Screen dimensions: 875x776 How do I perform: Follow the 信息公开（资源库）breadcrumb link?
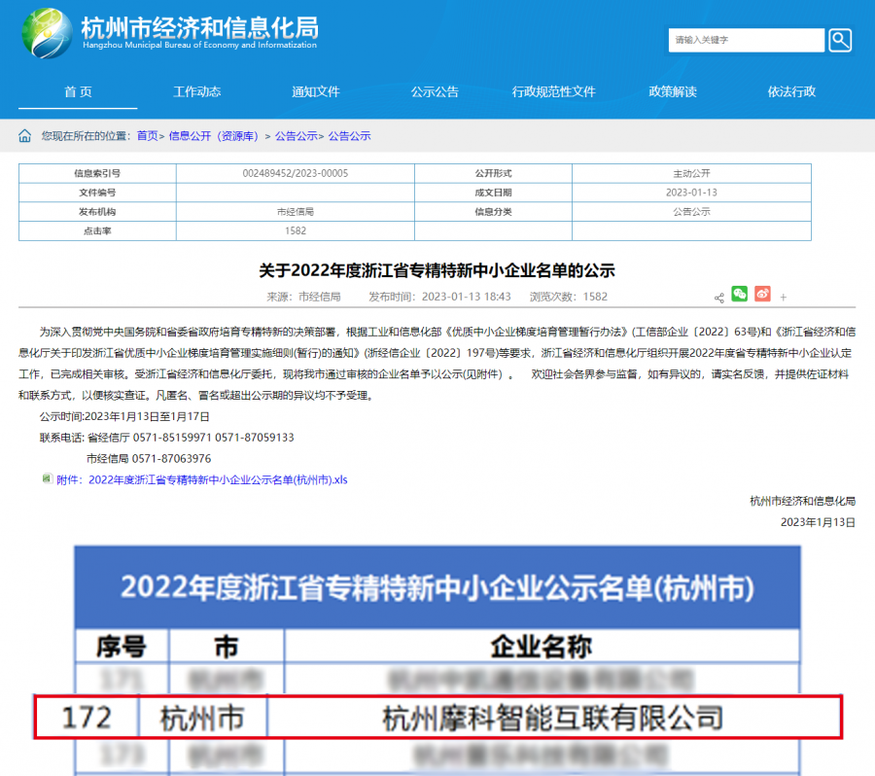click(214, 136)
